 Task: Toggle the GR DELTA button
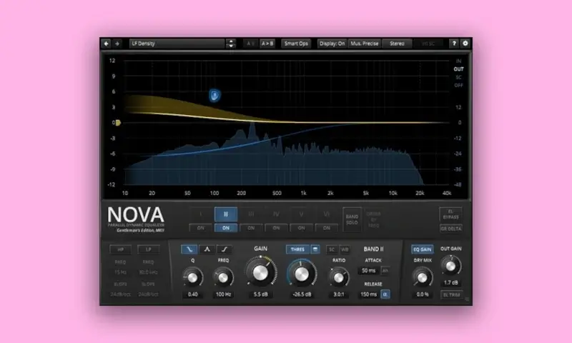click(451, 229)
